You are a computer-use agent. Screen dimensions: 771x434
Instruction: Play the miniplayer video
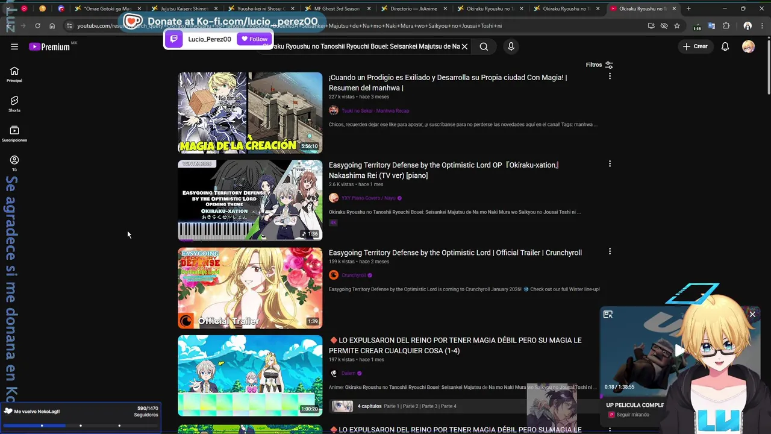coord(679,350)
